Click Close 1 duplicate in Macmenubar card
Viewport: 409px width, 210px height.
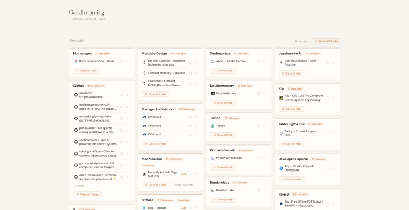point(184,185)
